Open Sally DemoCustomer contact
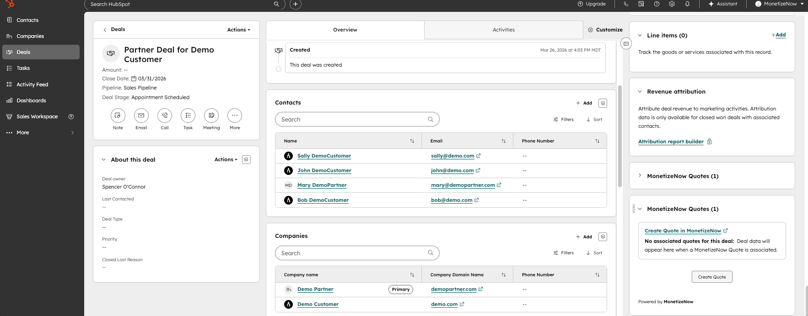 [x=324, y=156]
